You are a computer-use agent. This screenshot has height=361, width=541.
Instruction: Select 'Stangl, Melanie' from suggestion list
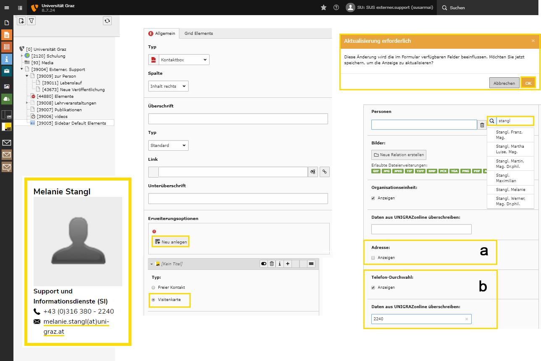[x=510, y=190]
